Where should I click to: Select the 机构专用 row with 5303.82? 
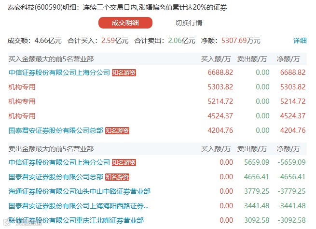point(157,87)
